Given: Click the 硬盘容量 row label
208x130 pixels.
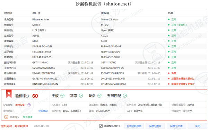Looking at the screenshot, I should tap(9, 41).
